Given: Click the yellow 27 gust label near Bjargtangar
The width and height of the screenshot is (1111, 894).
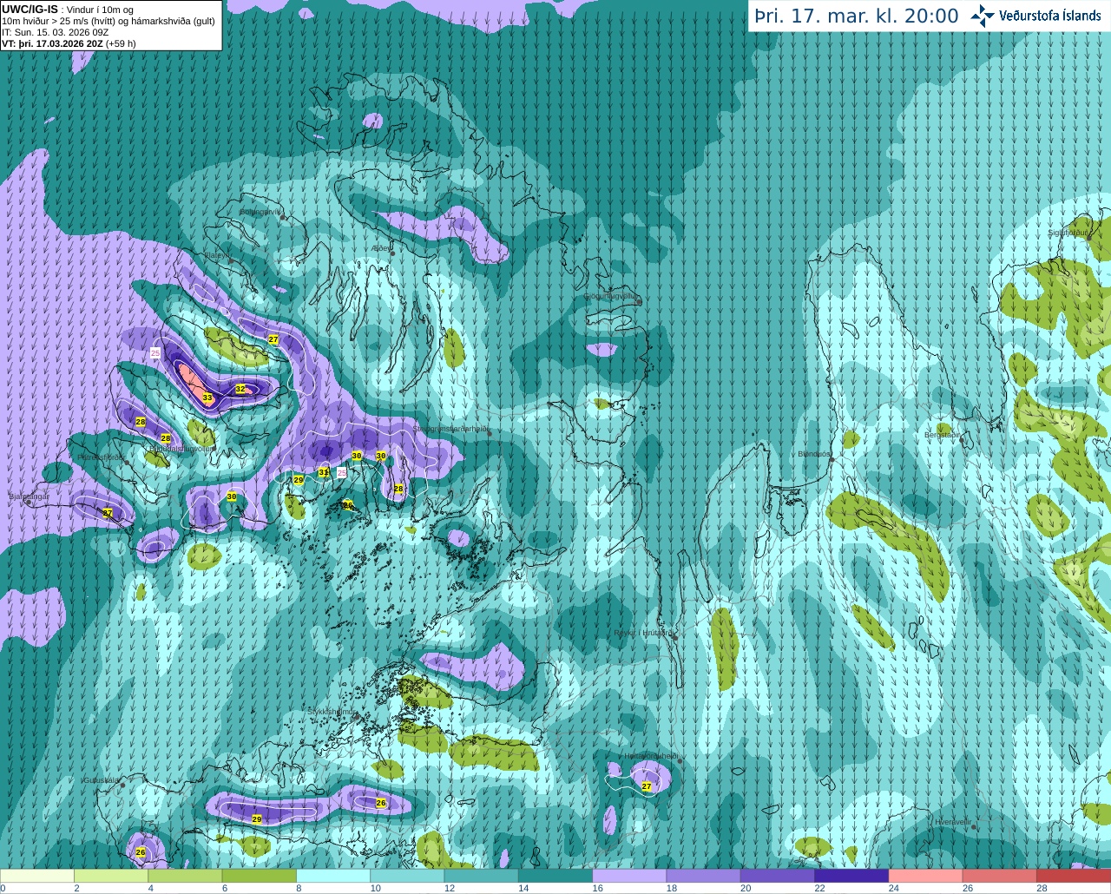Looking at the screenshot, I should coord(108,513).
